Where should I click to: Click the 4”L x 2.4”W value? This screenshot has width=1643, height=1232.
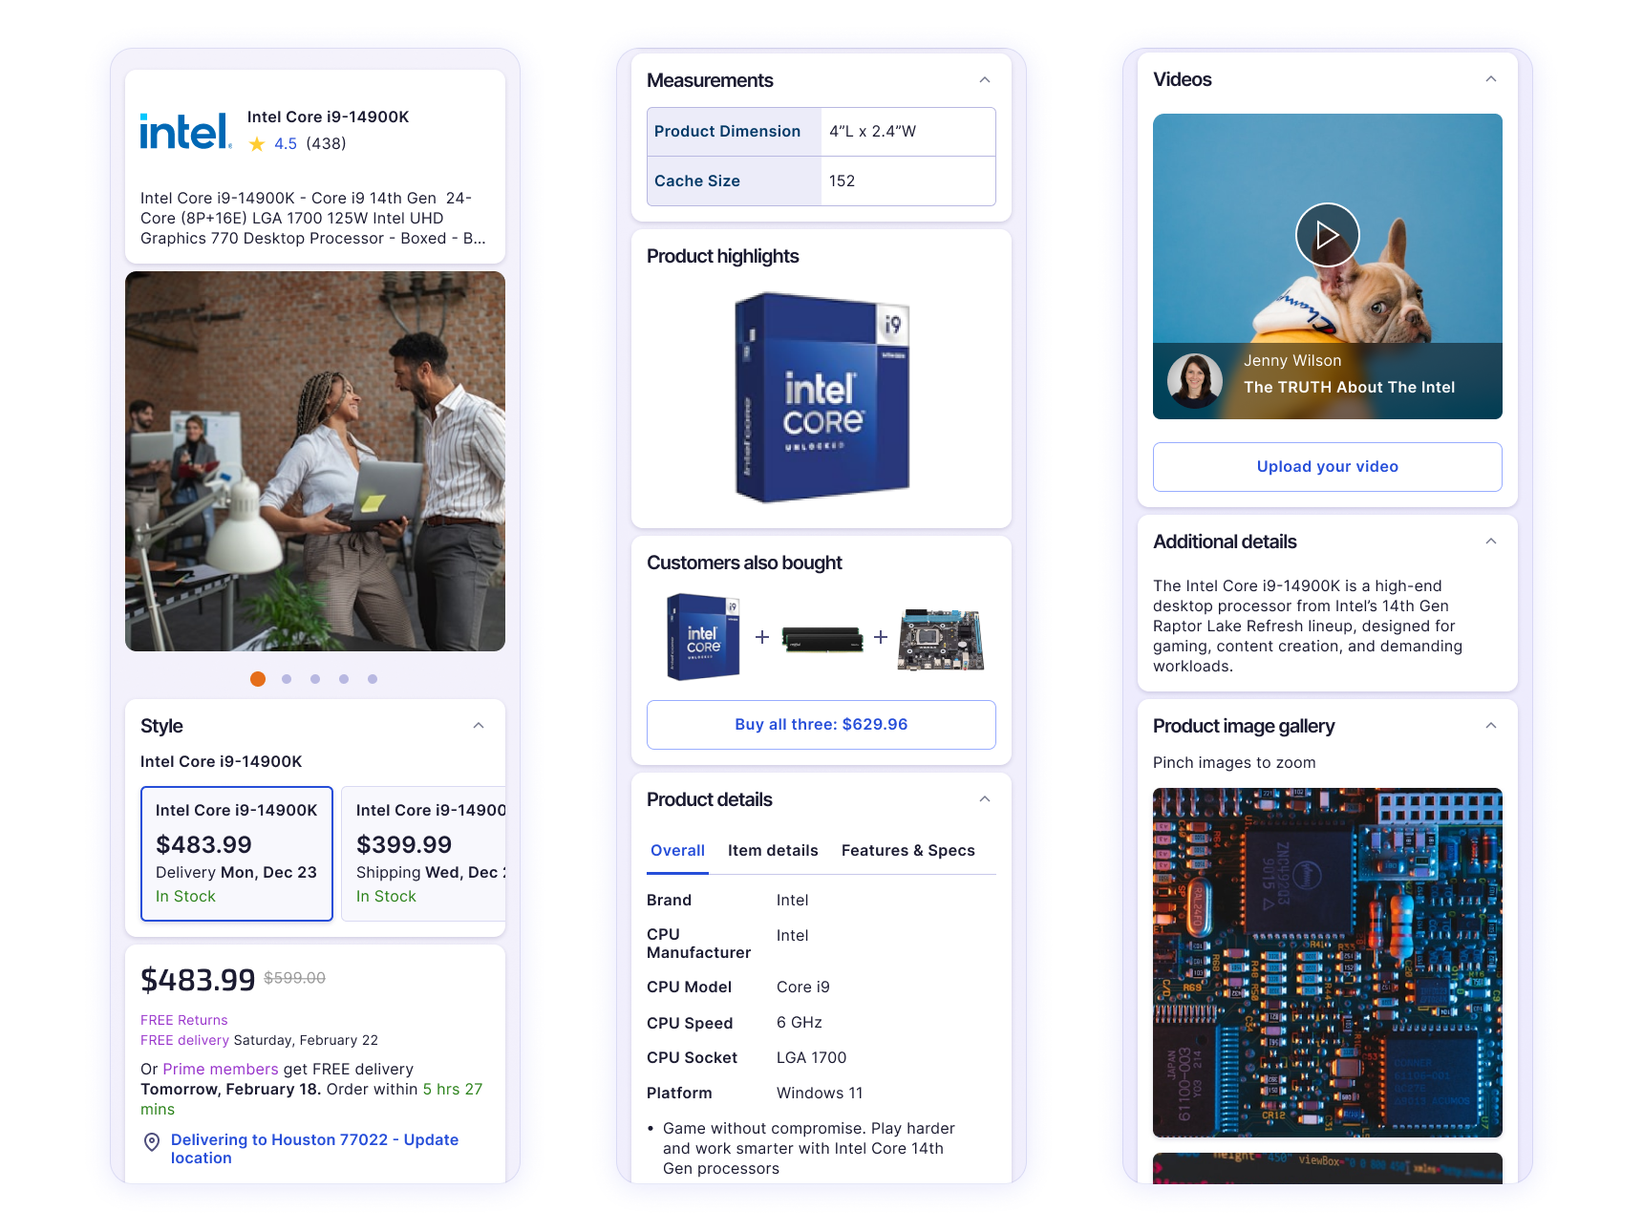point(872,132)
